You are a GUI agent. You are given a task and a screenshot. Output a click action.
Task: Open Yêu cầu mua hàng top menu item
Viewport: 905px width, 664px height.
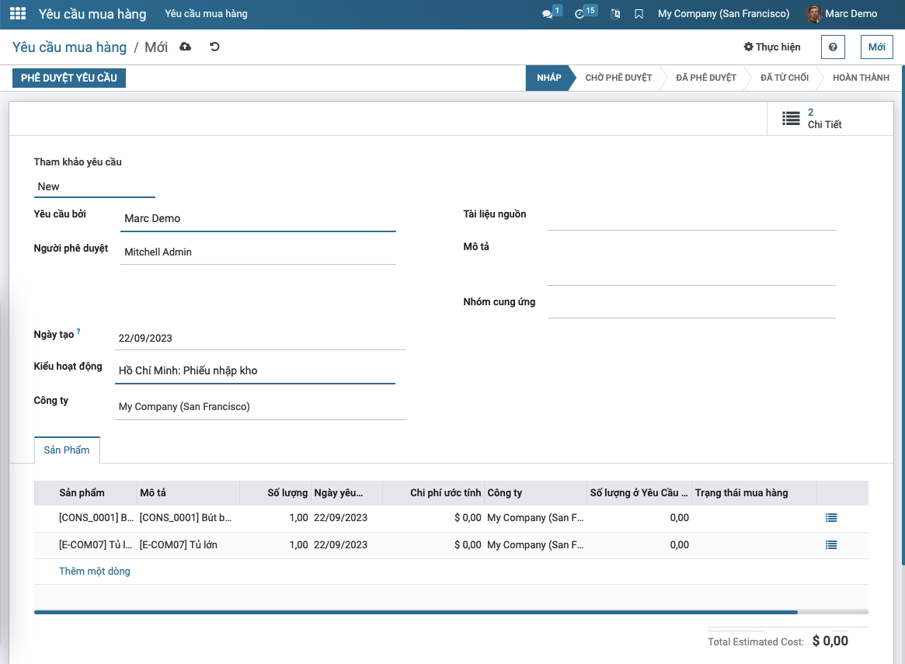206,14
